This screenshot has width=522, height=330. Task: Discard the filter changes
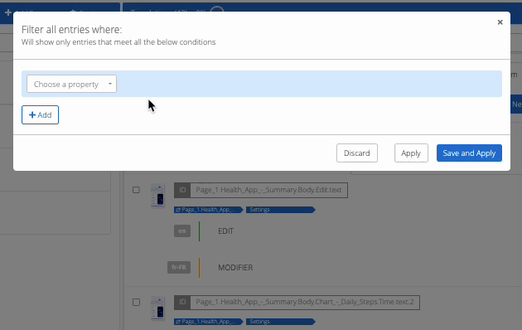coord(357,153)
